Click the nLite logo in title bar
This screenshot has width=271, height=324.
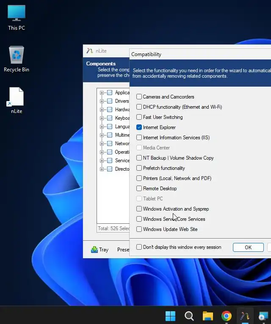(90, 51)
